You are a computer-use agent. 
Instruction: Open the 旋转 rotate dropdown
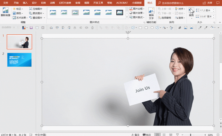(180, 18)
